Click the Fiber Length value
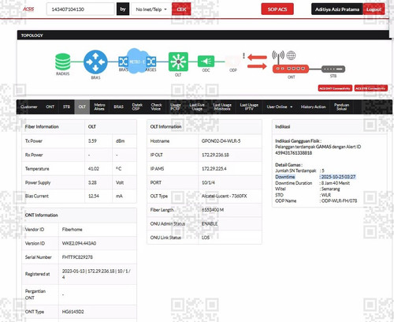The image size is (394, 322). 213,210
